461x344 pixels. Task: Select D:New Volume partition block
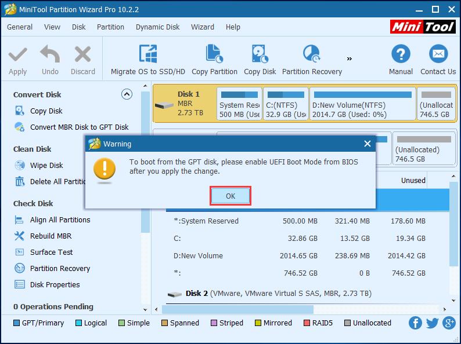362,104
